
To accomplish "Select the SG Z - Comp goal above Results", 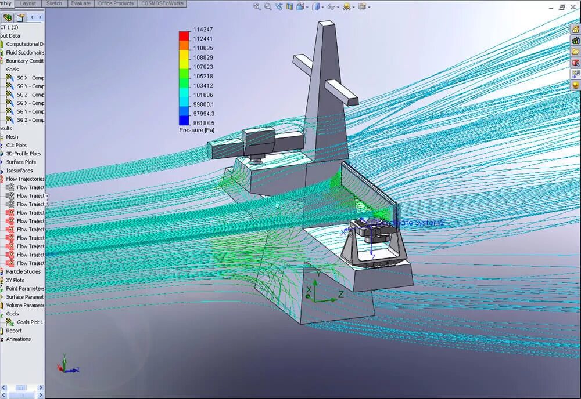I will (25, 120).
